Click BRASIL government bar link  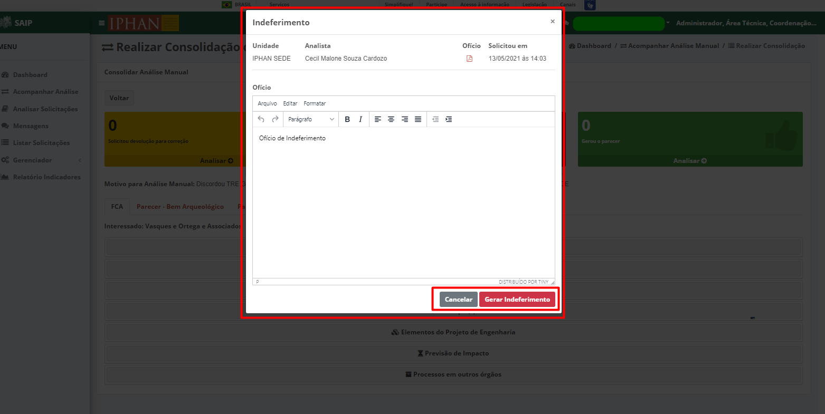pyautogui.click(x=237, y=4)
